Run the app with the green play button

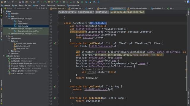tap(57, 2)
